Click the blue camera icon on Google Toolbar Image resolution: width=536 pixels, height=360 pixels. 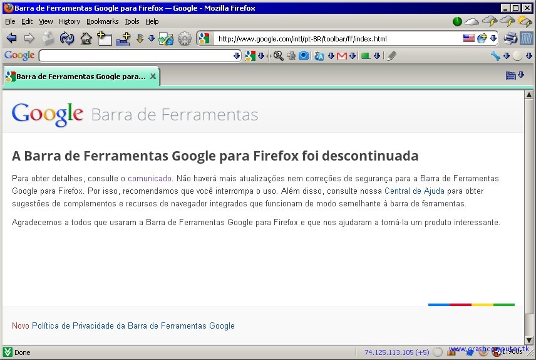(304, 55)
